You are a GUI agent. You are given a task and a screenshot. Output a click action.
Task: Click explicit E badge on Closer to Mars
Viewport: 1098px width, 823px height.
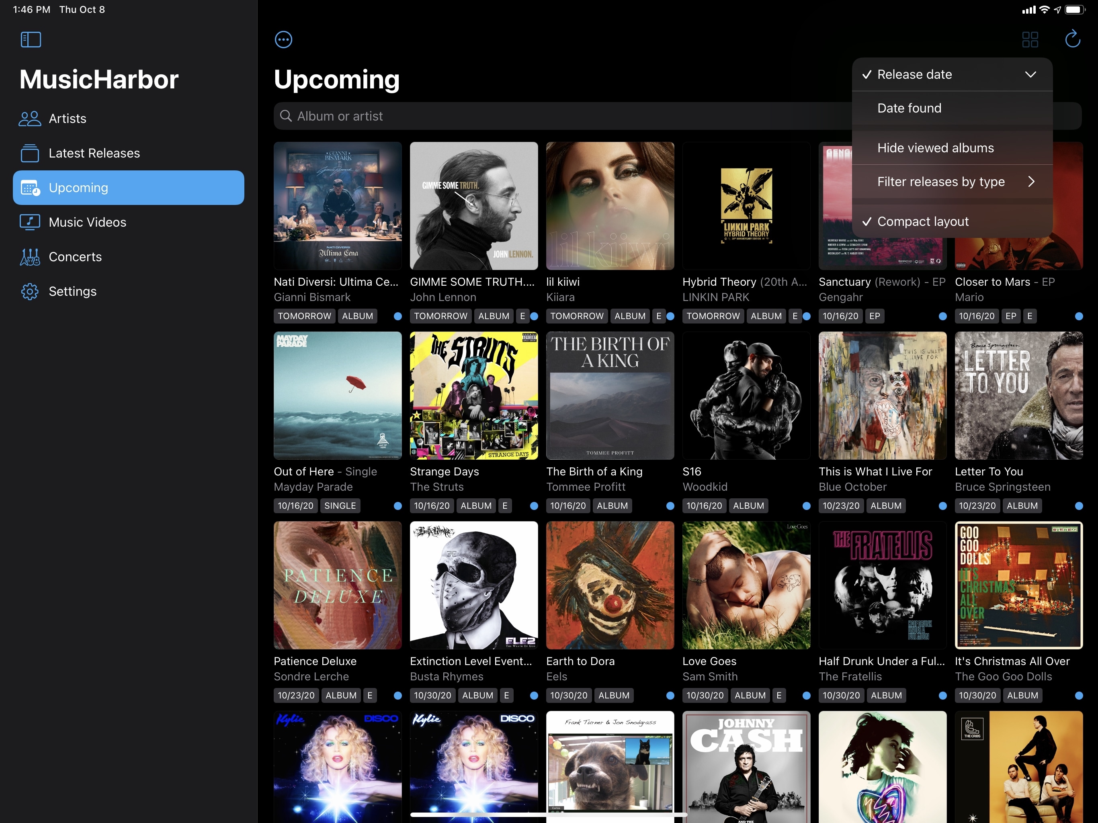1030,316
